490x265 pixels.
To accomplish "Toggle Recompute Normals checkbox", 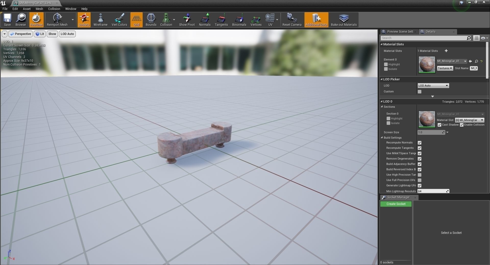I will tap(420, 143).
